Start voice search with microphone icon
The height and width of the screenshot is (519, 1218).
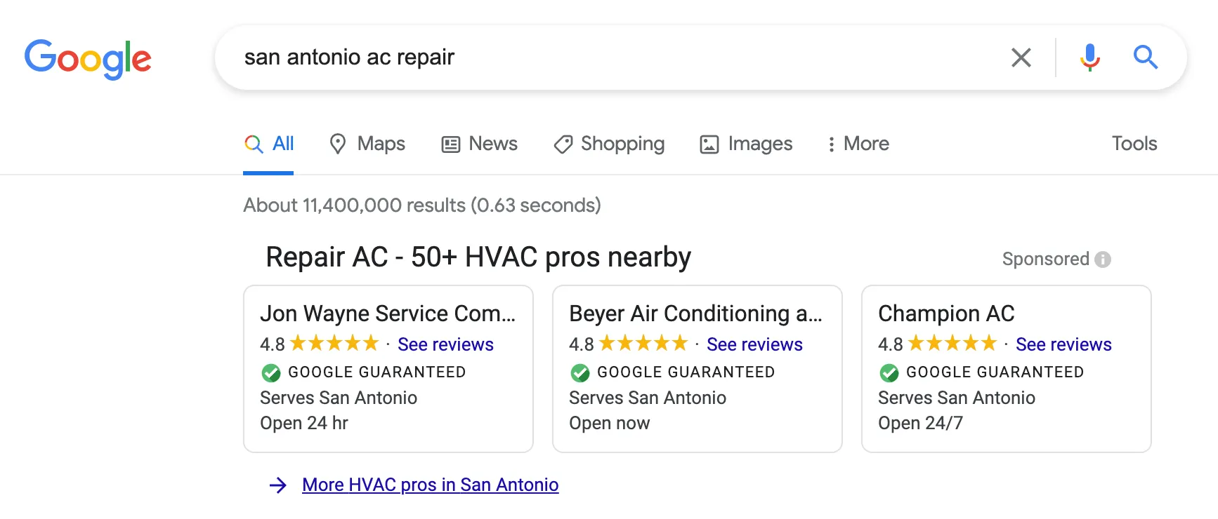pyautogui.click(x=1090, y=58)
